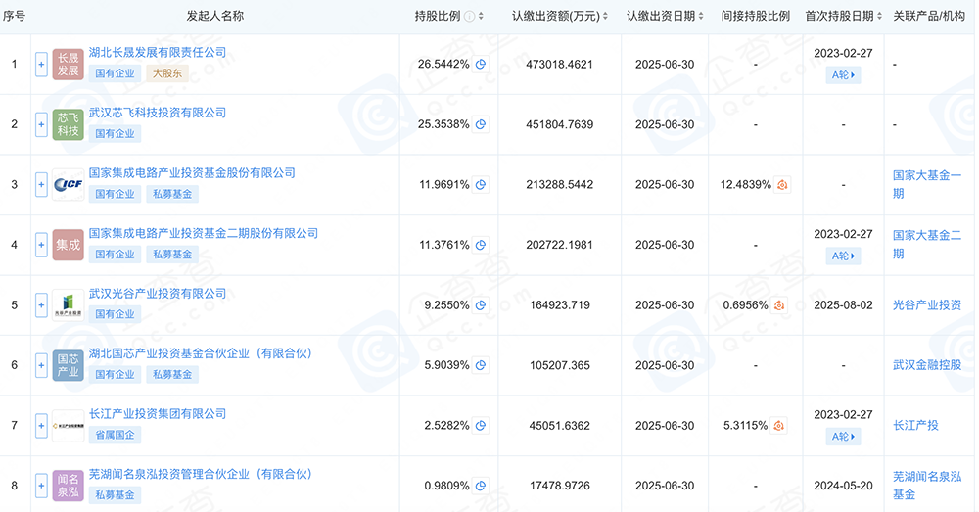View indirect holding path icon next to 12.4839%
Screen dimensions: 979x512
pyautogui.click(x=782, y=185)
